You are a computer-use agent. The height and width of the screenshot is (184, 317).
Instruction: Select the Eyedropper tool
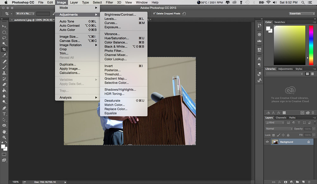pos(4,55)
